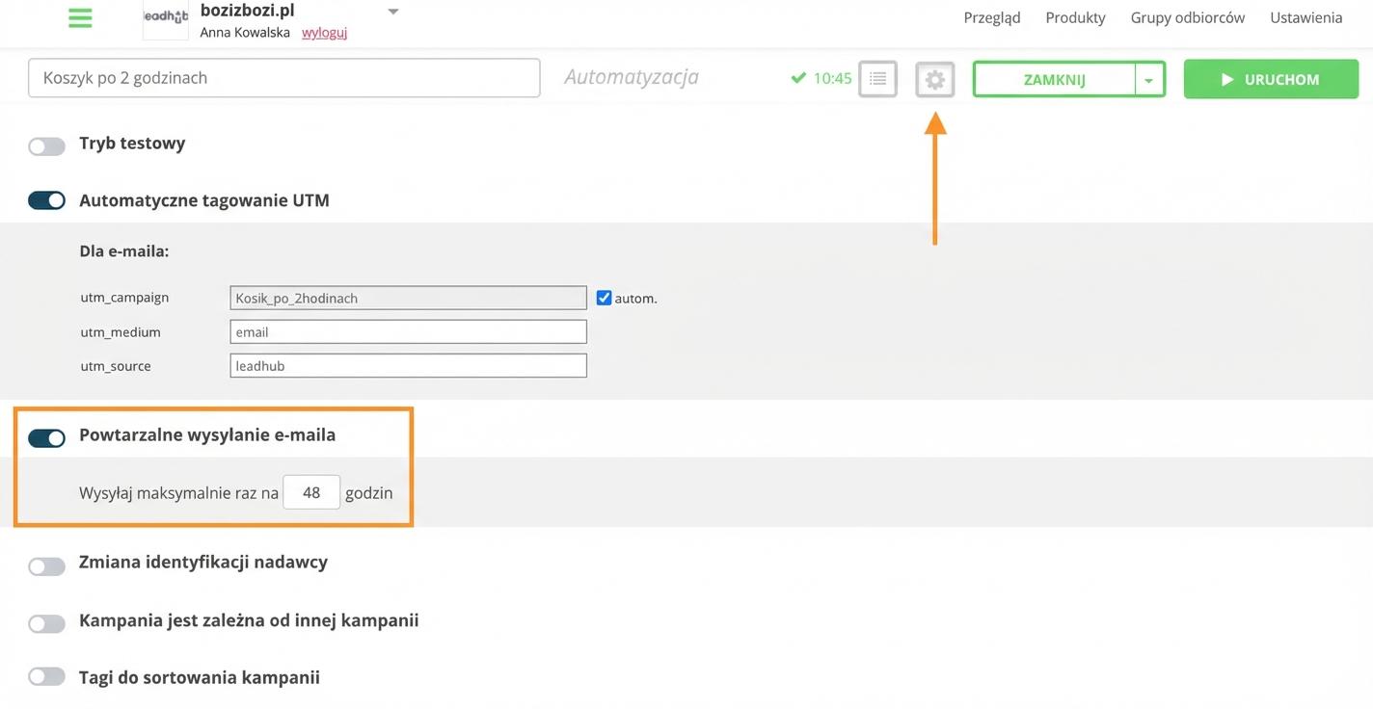Open the Ustawienia menu item
This screenshot has width=1373, height=709.
(1306, 17)
